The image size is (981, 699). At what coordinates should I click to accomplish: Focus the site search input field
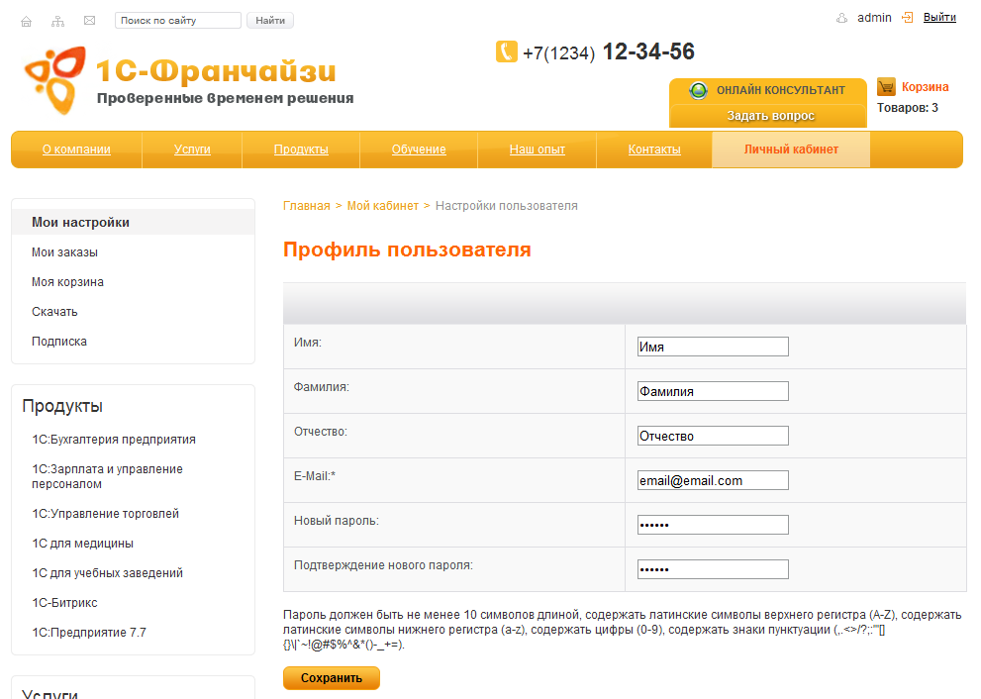pos(177,21)
